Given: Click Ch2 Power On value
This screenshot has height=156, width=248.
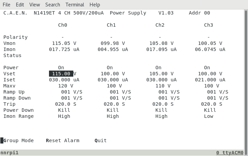Looking at the screenshot, I should (158, 68).
